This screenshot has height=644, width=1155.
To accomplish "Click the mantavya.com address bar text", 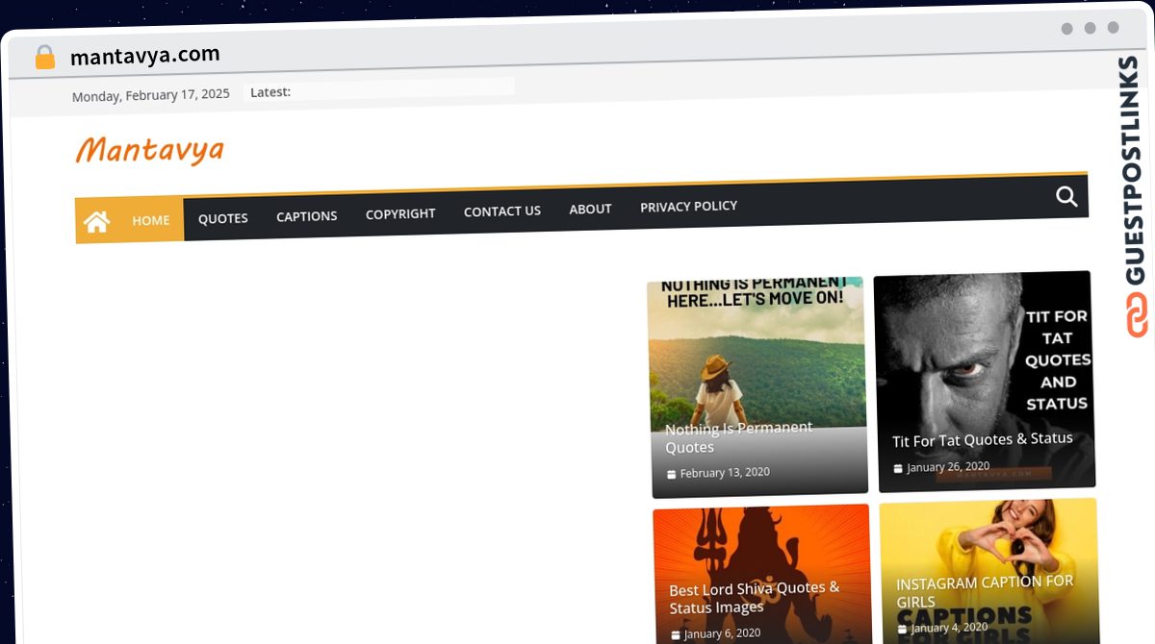I will click(145, 56).
